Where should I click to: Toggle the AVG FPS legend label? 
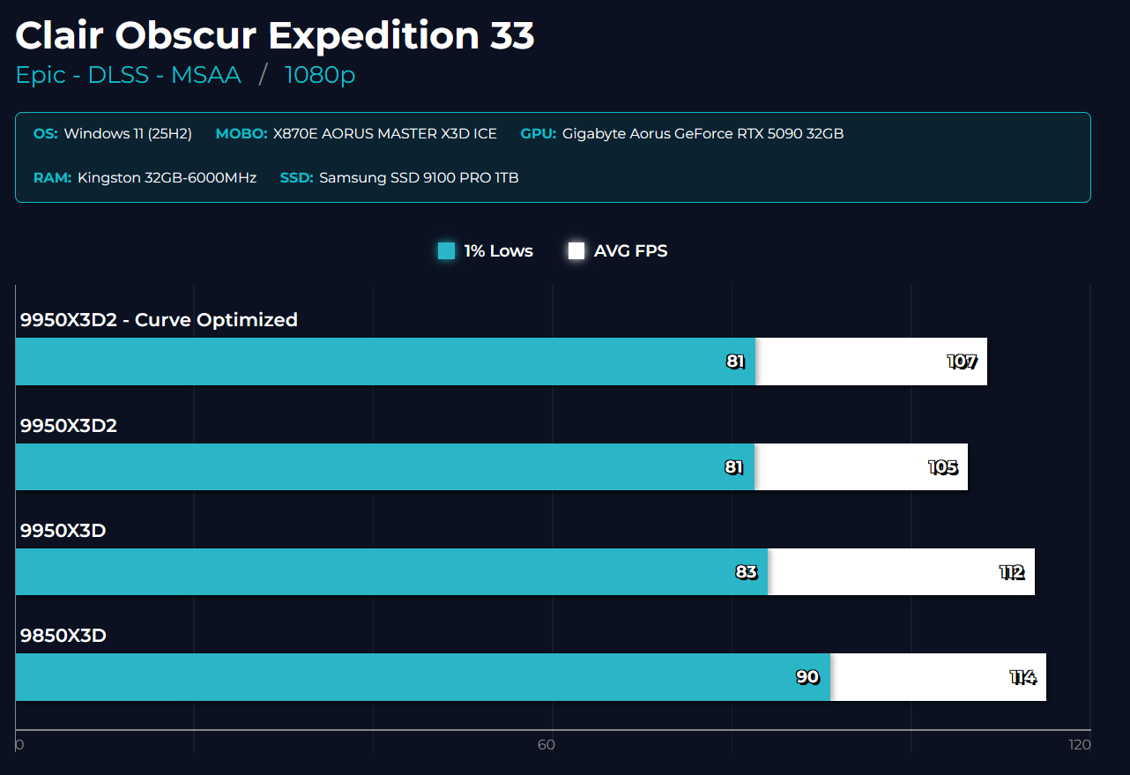coord(630,251)
